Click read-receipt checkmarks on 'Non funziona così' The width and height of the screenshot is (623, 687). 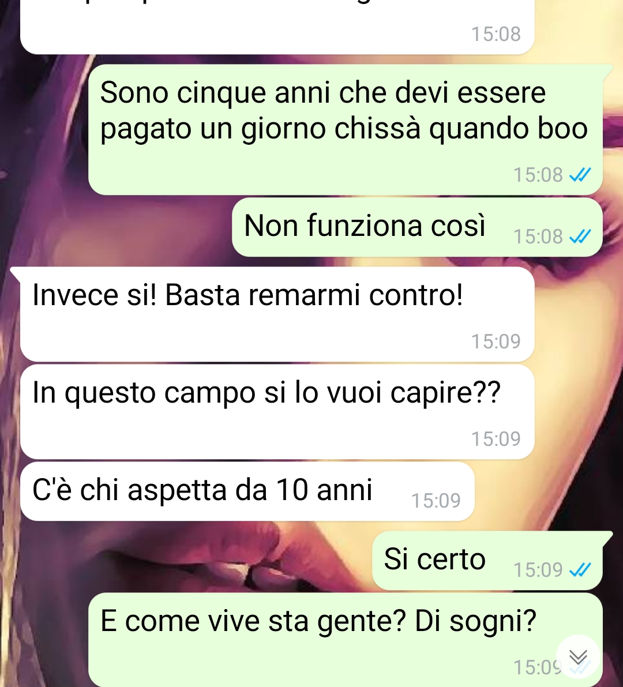[580, 236]
